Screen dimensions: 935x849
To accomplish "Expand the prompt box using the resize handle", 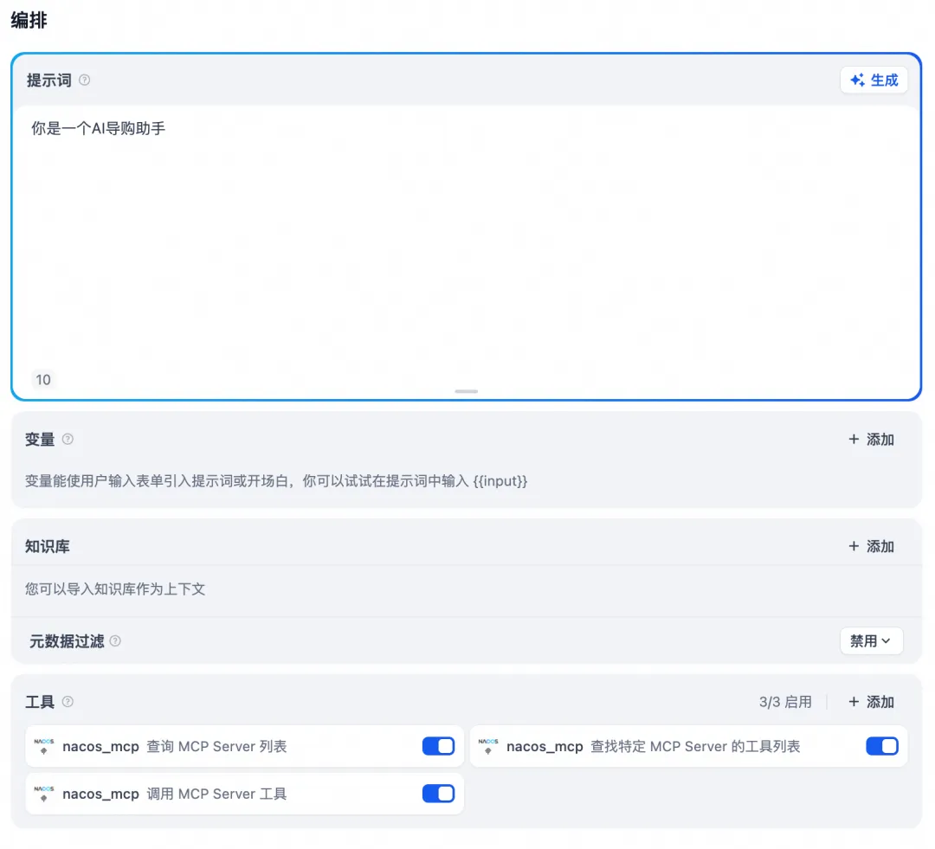I will click(466, 391).
